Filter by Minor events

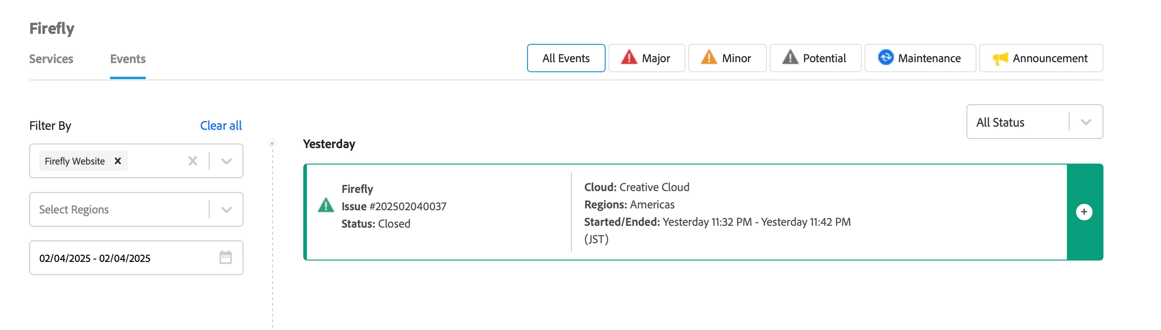click(x=727, y=58)
